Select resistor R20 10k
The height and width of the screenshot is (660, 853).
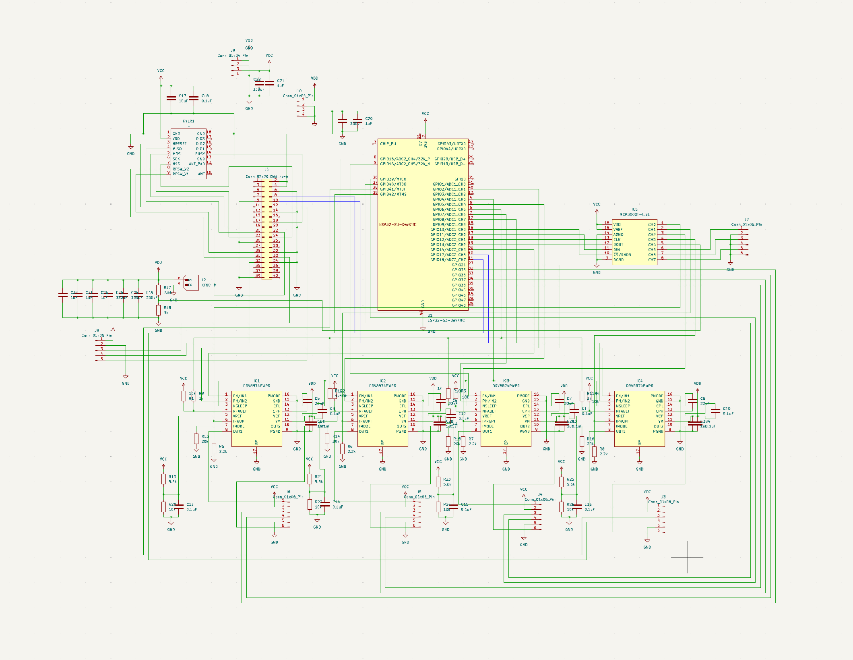163,507
